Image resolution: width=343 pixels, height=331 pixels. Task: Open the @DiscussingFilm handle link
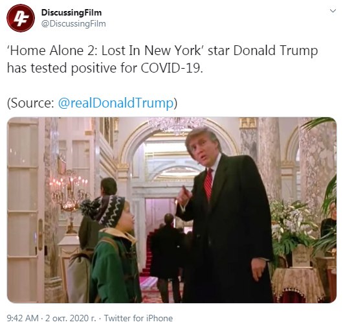74,23
